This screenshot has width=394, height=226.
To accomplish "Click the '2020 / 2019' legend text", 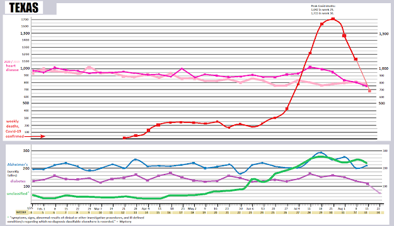I will (12, 62).
